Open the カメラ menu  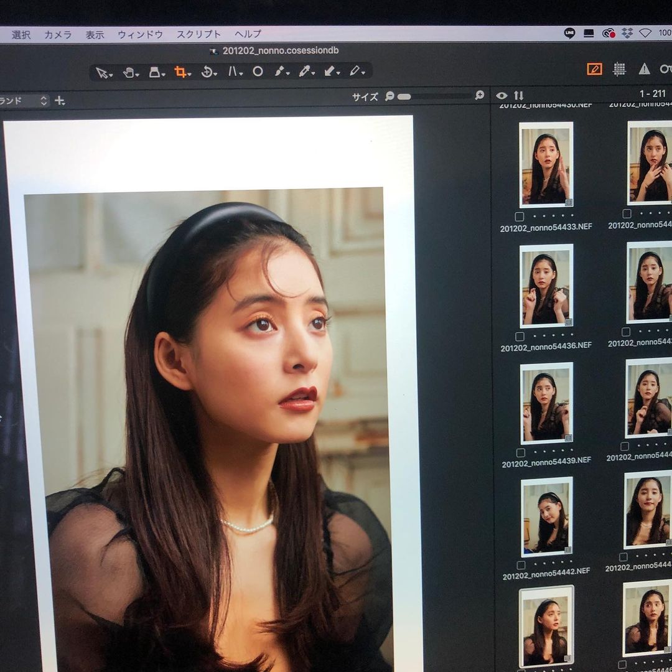[x=58, y=35]
